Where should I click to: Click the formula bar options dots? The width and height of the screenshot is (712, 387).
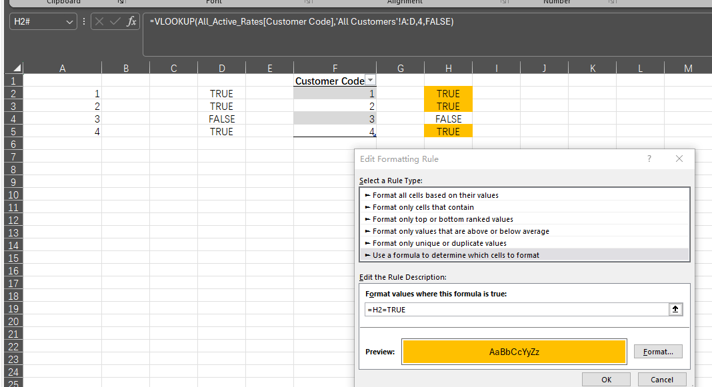click(x=84, y=21)
